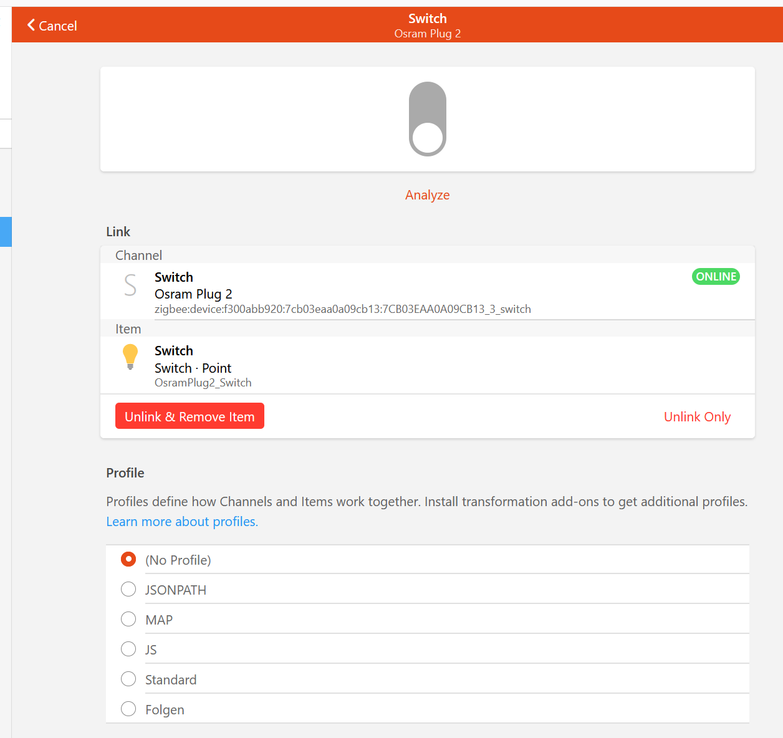Click the Unlink Only button
Image resolution: width=783 pixels, height=738 pixels.
[697, 417]
